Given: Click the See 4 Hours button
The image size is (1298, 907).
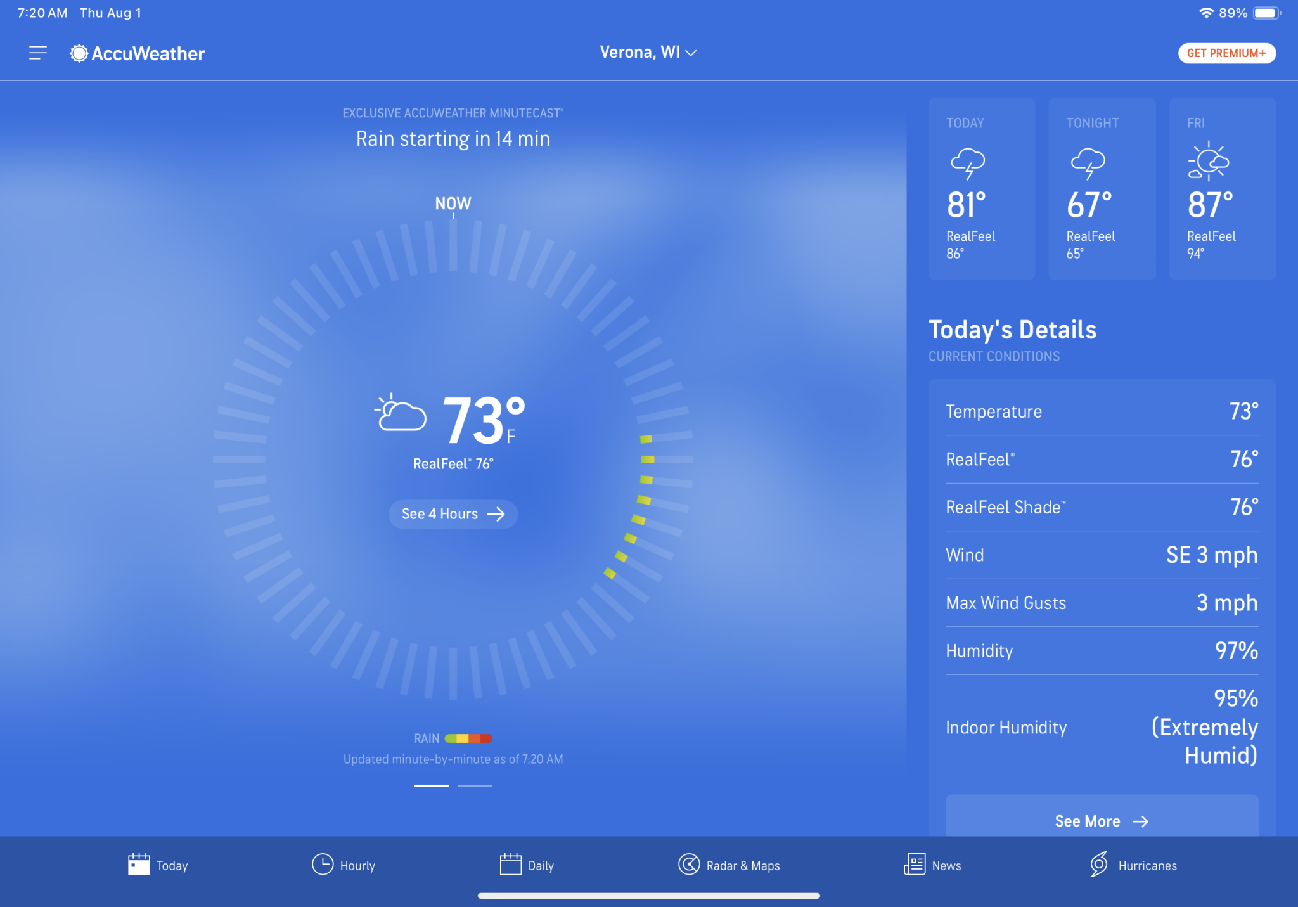Looking at the screenshot, I should [x=453, y=514].
